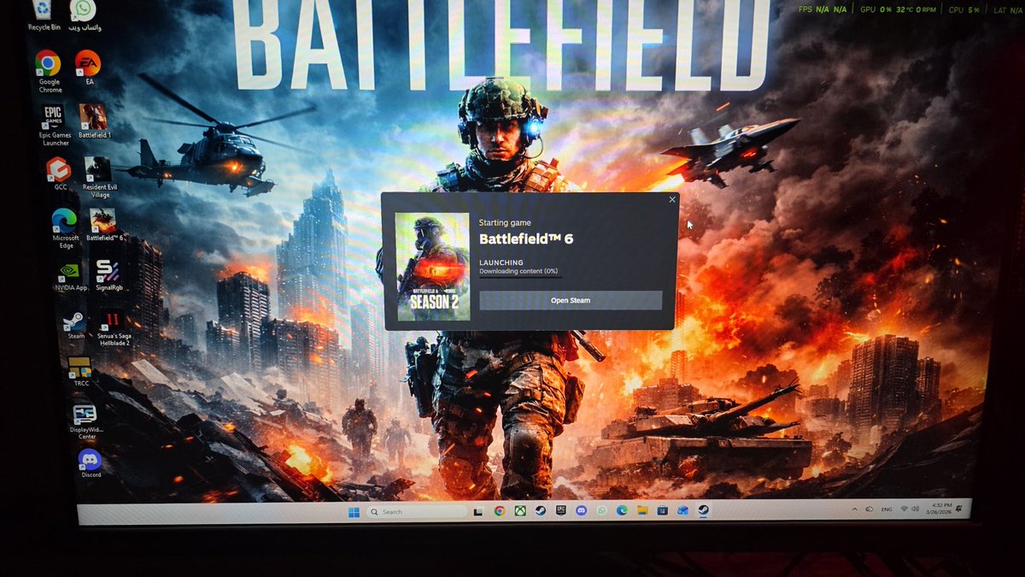Open Epic Games from the taskbar
The width and height of the screenshot is (1025, 577).
point(560,510)
